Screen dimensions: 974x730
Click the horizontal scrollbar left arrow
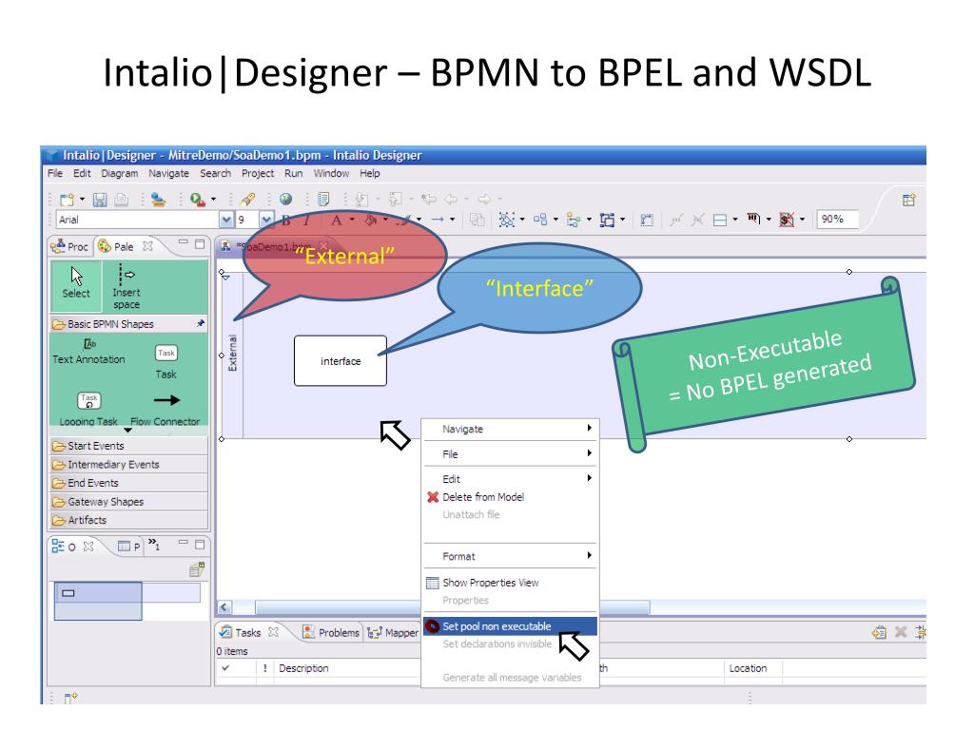[224, 607]
